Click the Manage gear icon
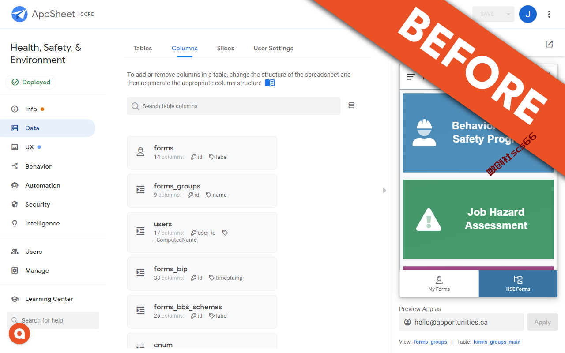 click(15, 270)
